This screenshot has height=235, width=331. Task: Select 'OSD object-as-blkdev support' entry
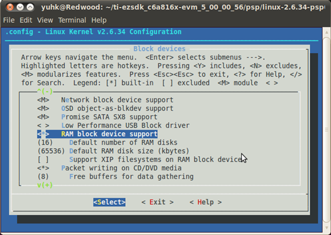[x=117, y=108]
